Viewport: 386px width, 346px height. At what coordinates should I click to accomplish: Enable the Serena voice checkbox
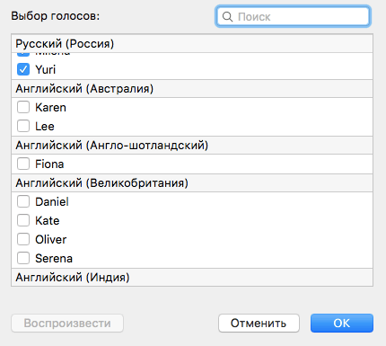[23, 258]
